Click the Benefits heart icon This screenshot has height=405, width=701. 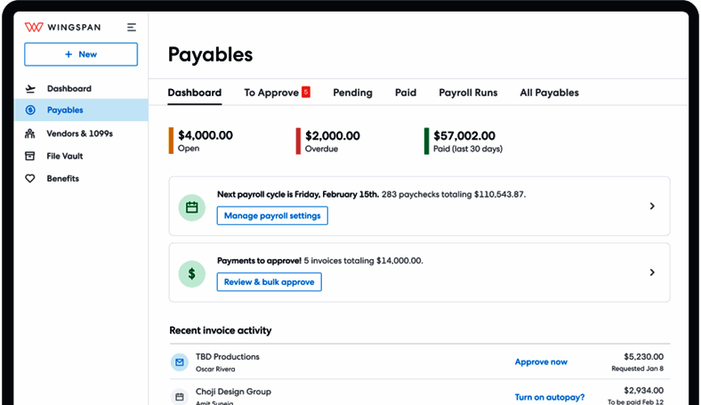[30, 179]
